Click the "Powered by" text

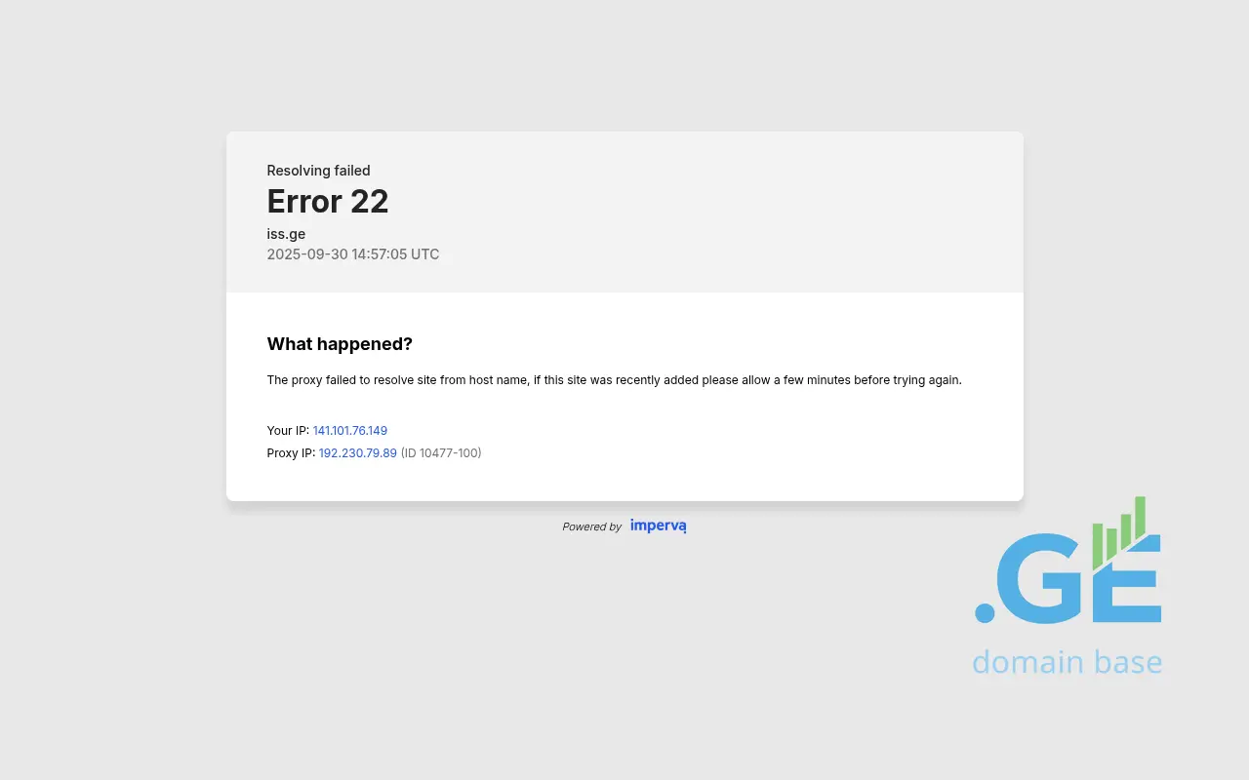(x=591, y=526)
